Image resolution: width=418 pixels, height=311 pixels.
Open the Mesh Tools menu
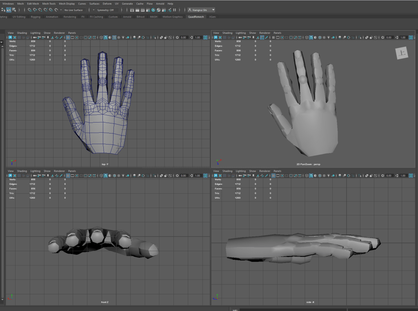pyautogui.click(x=49, y=3)
